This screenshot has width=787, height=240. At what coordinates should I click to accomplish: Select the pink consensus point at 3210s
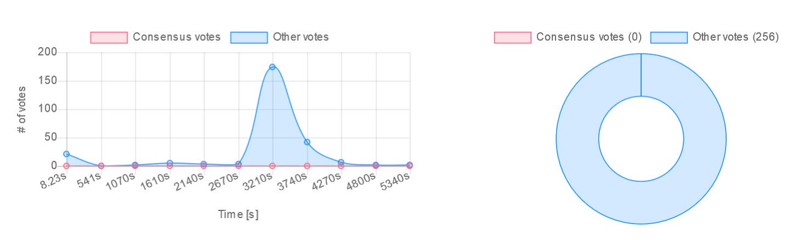[272, 165]
